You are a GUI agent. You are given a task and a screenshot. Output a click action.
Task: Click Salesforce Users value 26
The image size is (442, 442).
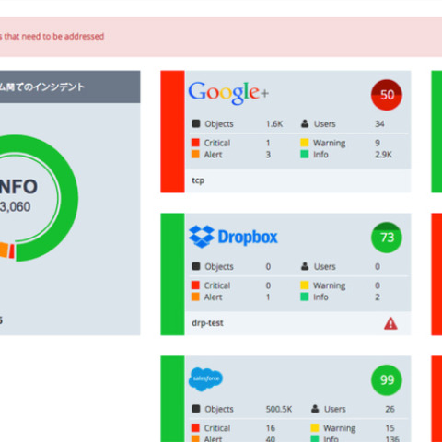tap(390, 409)
